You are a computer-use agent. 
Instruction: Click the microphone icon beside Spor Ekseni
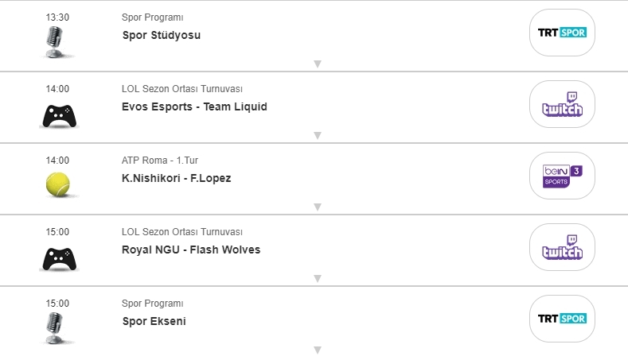[x=55, y=327]
